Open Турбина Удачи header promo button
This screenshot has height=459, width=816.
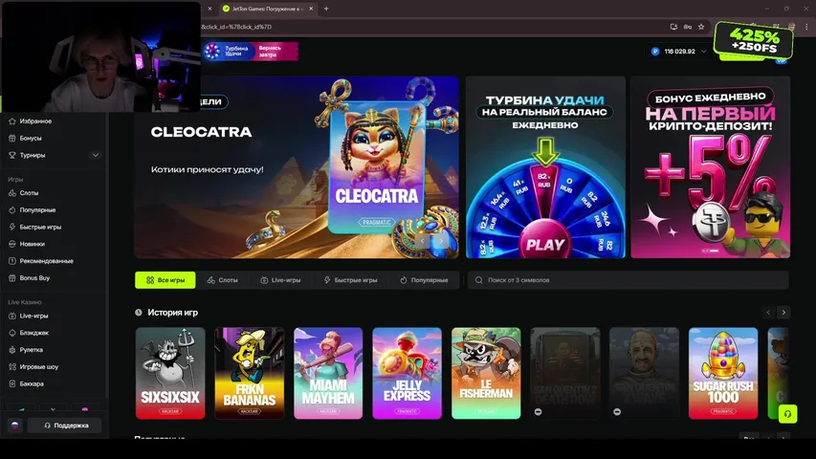pyautogui.click(x=251, y=51)
